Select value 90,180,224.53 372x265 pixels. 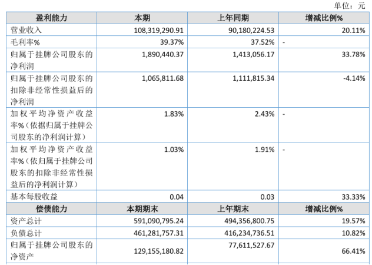point(251,30)
